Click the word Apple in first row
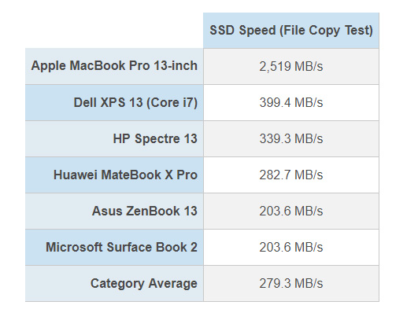Viewport: 418px width, 309px height. point(49,66)
